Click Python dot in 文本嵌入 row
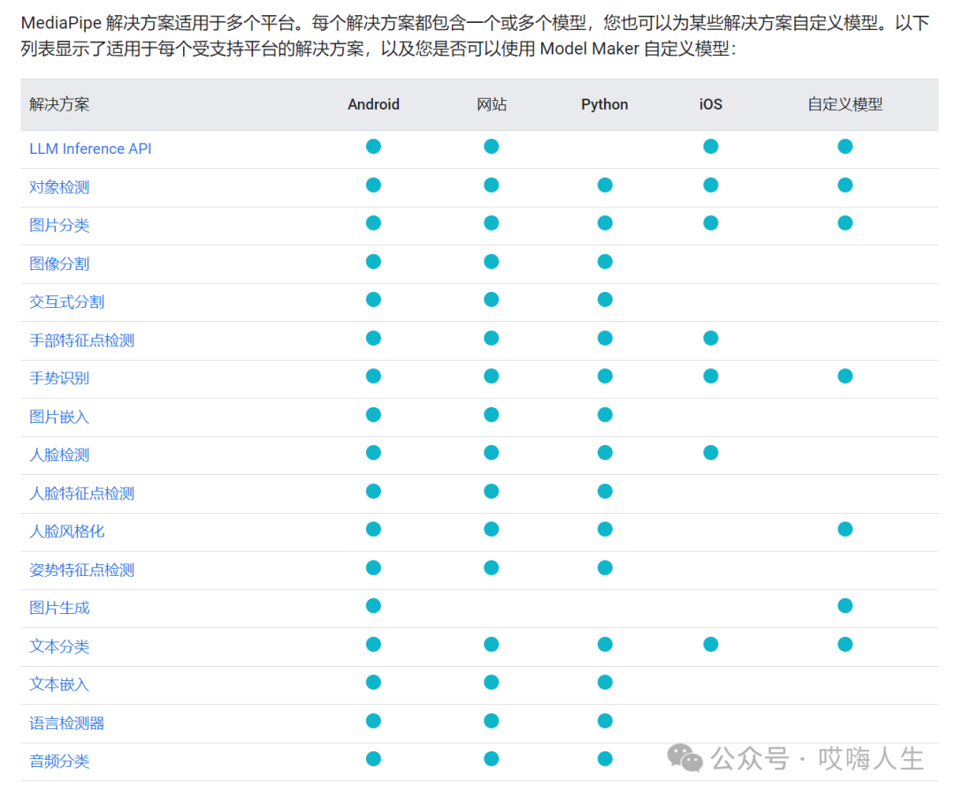Image resolution: width=955 pixels, height=797 pixels. pyautogui.click(x=605, y=682)
